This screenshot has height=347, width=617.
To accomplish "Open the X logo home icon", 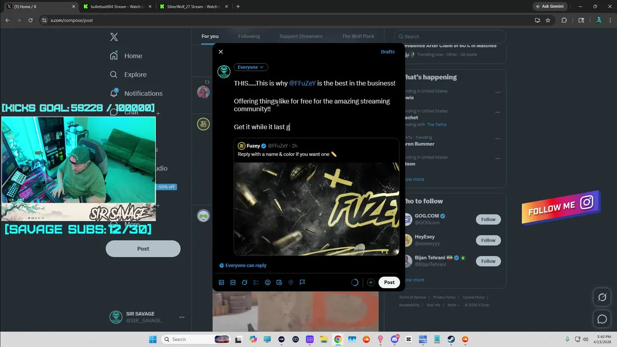I will point(114,37).
